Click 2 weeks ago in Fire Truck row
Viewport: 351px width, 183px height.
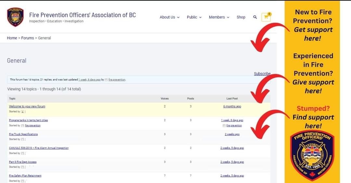click(x=232, y=134)
